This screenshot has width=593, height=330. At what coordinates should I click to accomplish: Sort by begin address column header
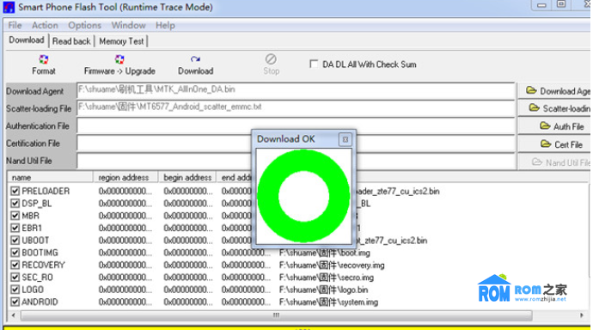point(187,177)
